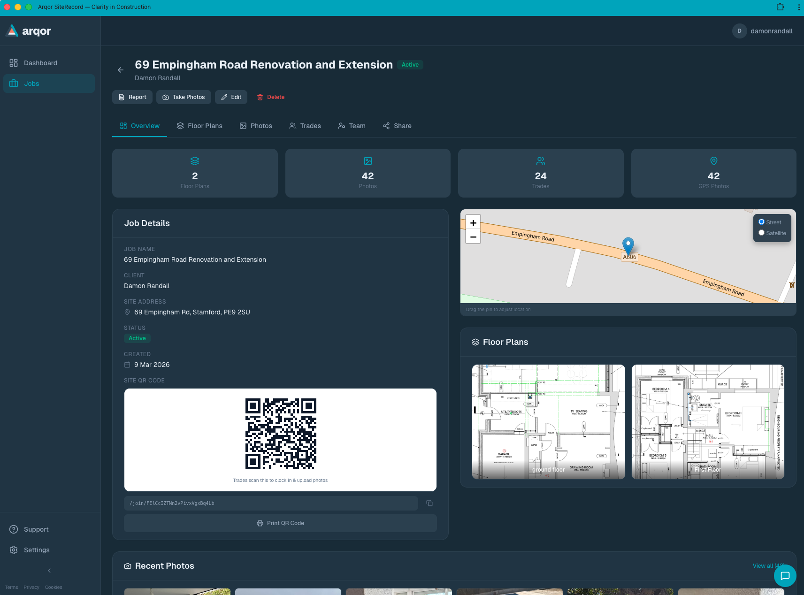Open the ground floor plan thumbnail

point(548,422)
